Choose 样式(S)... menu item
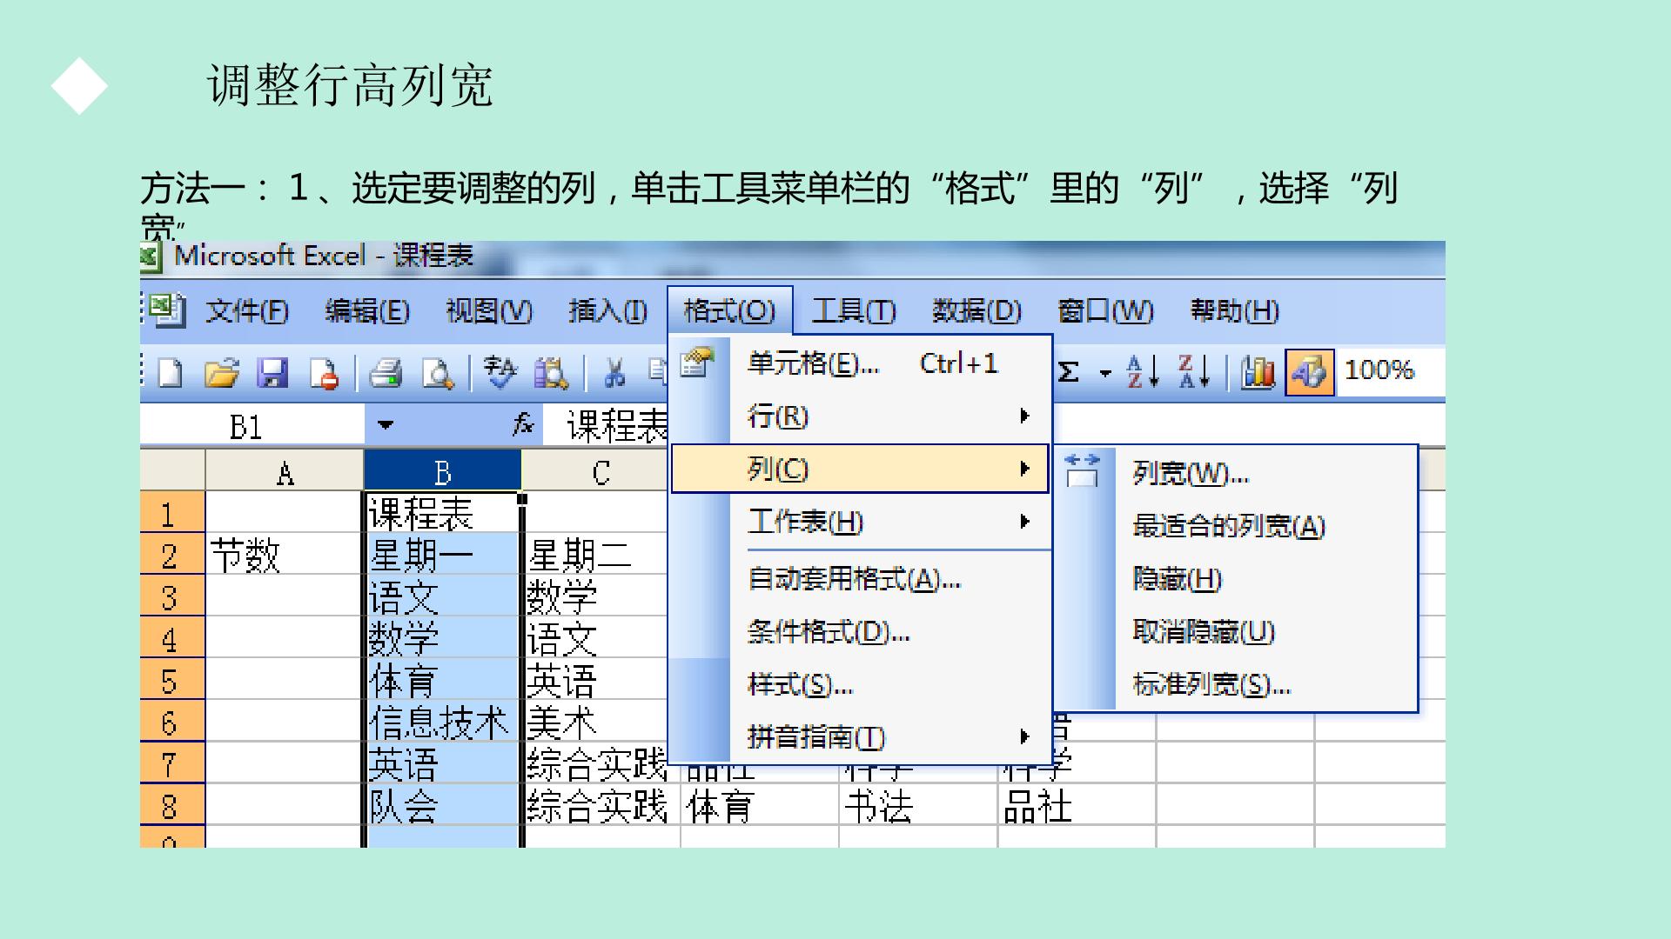This screenshot has width=1671, height=939. [862, 685]
